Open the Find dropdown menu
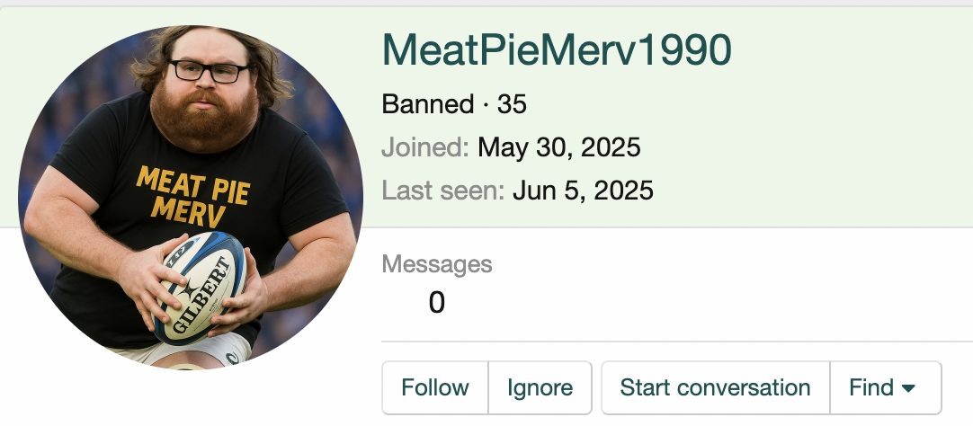 point(885,387)
